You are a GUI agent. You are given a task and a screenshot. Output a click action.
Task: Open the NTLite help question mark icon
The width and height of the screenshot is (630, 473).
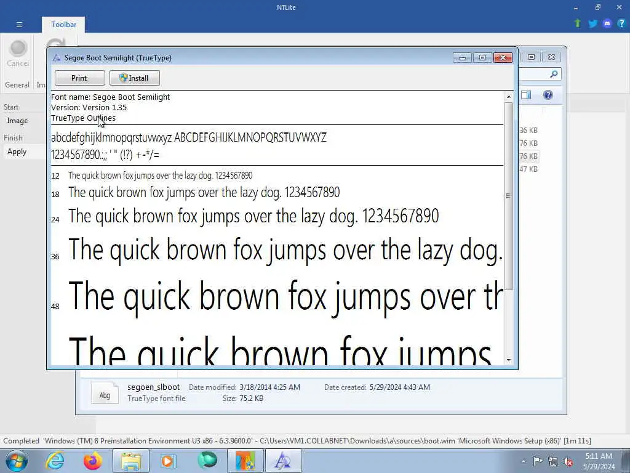click(x=621, y=24)
